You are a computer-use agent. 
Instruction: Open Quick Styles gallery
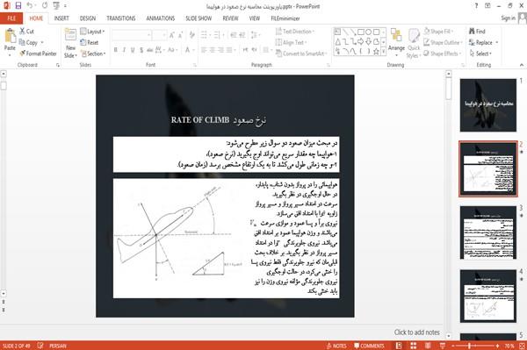point(414,43)
